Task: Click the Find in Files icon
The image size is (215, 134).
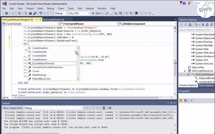Action: [107, 13]
